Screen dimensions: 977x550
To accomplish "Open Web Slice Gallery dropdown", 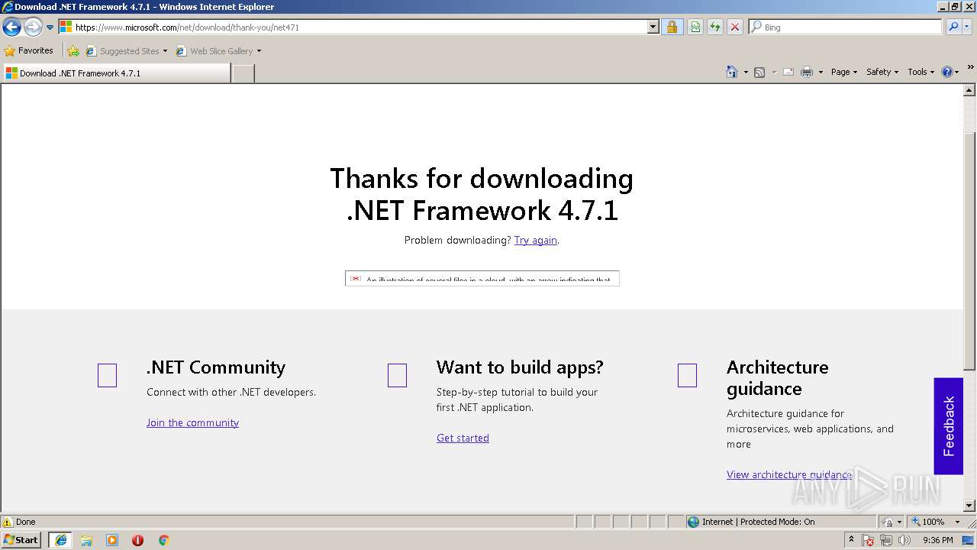I will point(219,51).
